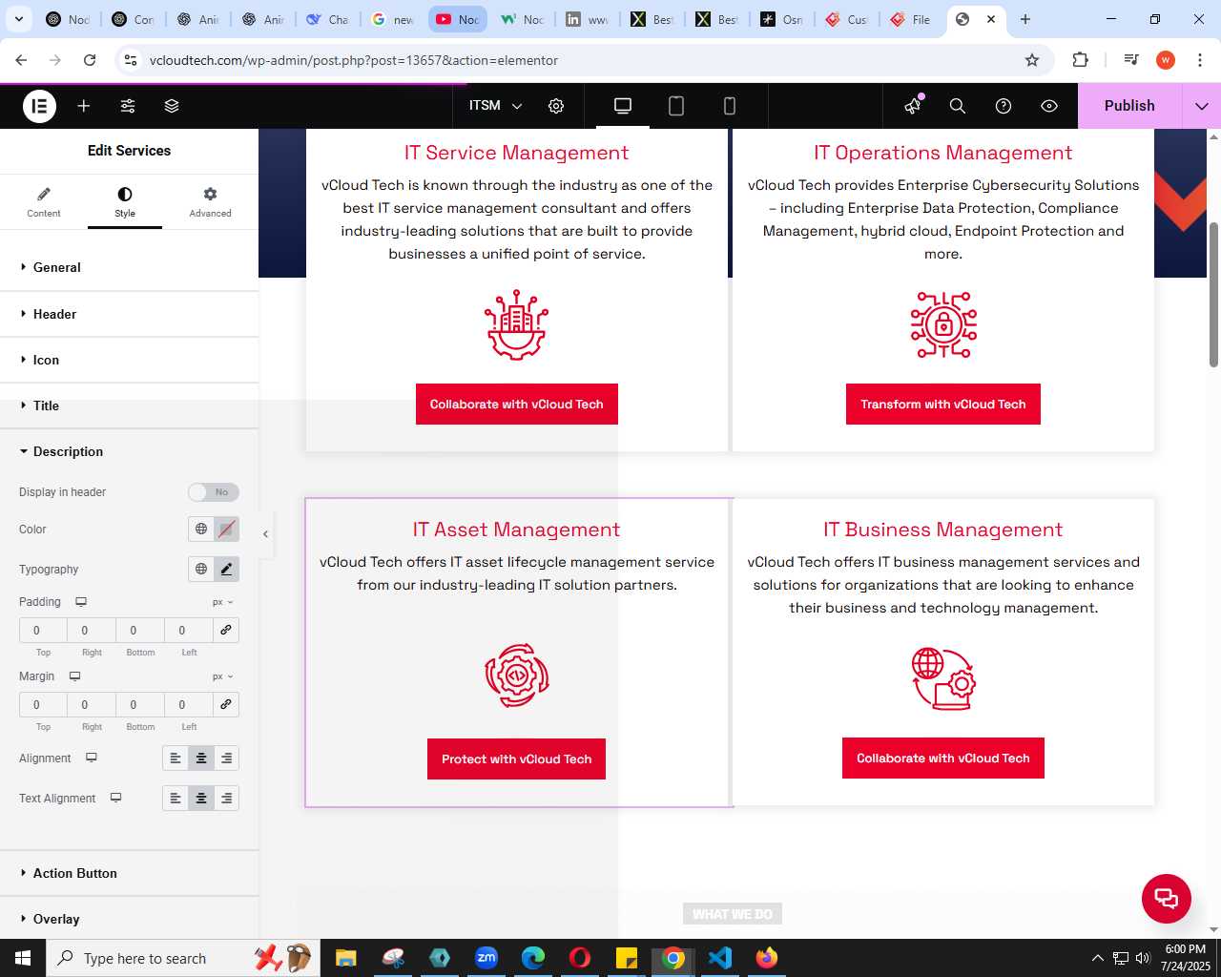The width and height of the screenshot is (1221, 977).
Task: Switch to the Content tab
Action: click(x=44, y=202)
